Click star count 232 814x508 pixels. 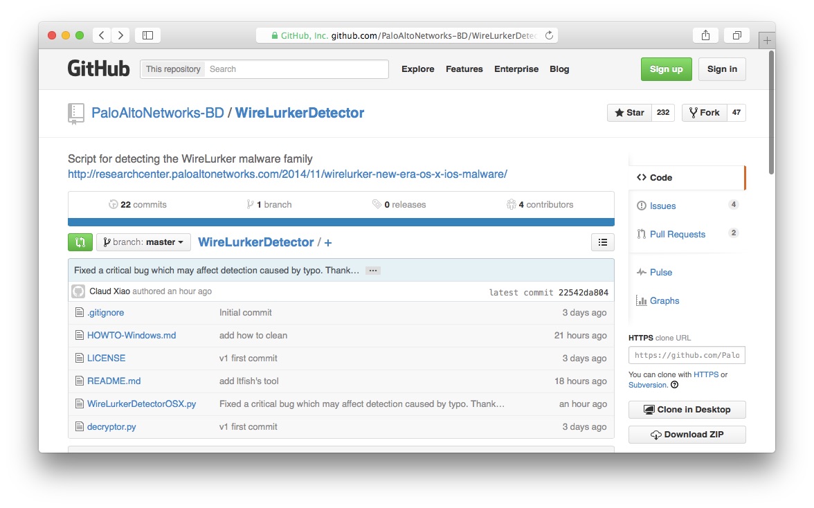coord(663,113)
